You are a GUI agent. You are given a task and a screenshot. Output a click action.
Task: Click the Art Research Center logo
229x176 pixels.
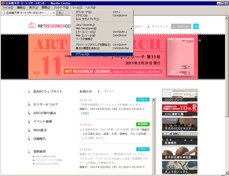pyautogui.click(x=49, y=25)
